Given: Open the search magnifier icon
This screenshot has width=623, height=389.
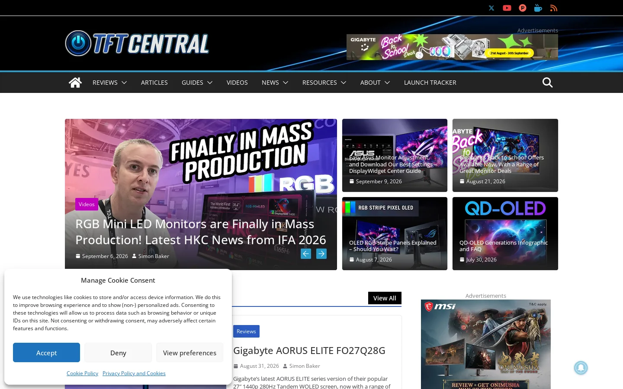Looking at the screenshot, I should point(548,82).
